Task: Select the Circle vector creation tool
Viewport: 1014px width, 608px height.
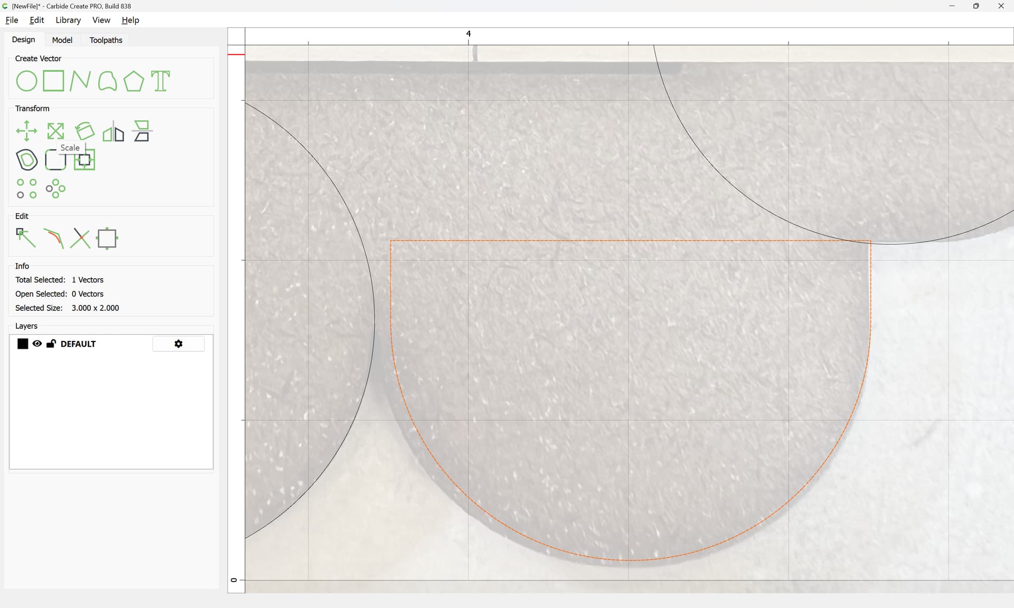Action: 26,81
